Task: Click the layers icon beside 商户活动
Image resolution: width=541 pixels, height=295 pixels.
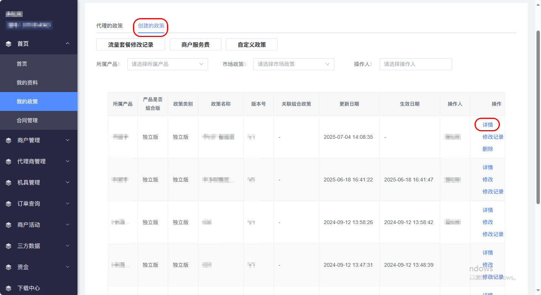Action: [9, 225]
